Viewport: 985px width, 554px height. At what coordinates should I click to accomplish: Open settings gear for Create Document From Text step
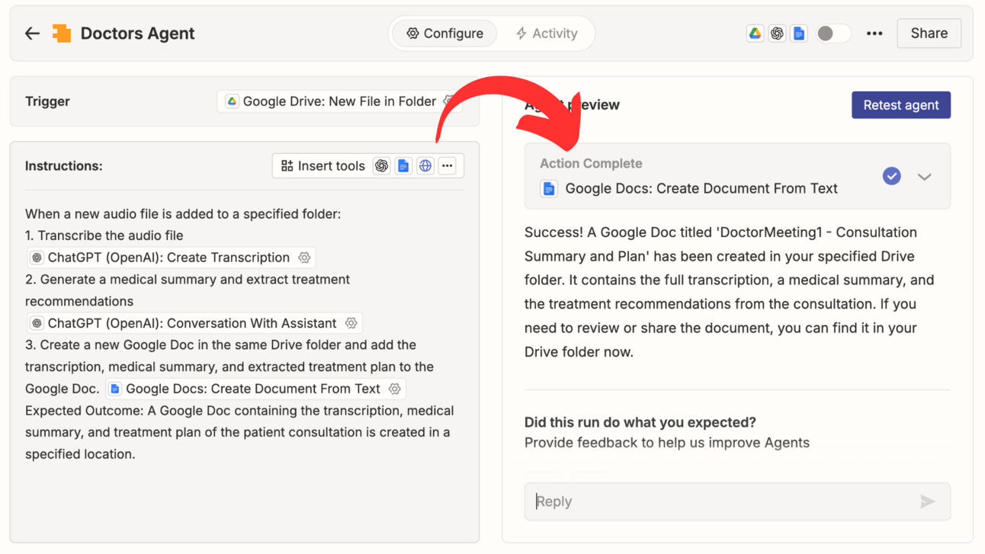(x=394, y=389)
